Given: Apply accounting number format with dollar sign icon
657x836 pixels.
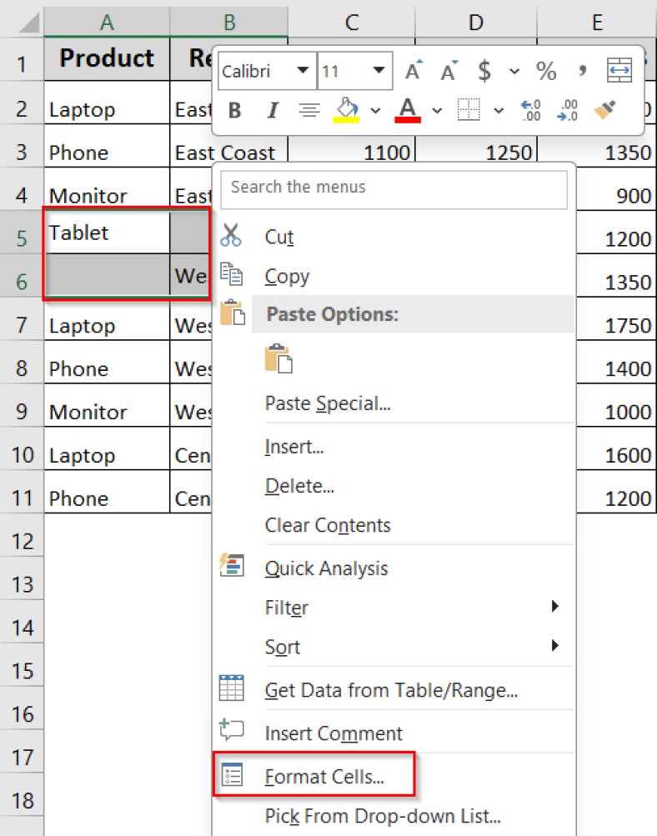Looking at the screenshot, I should [x=484, y=71].
